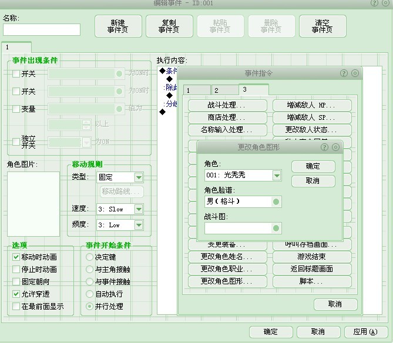This screenshot has height=343, width=393.
Task: Open help in the 更改角色图形 dialog
Action: 324,147
